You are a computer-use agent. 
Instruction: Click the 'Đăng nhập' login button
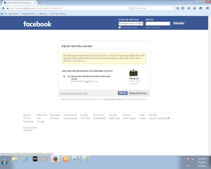pyautogui.click(x=179, y=23)
